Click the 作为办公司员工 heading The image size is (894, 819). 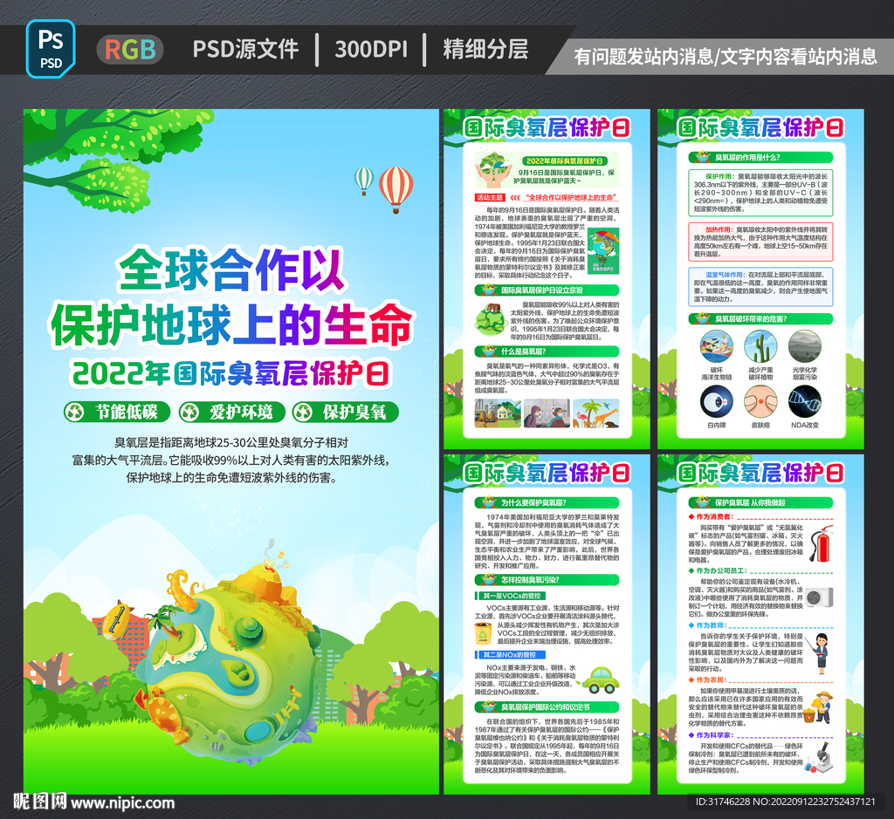click(x=719, y=570)
